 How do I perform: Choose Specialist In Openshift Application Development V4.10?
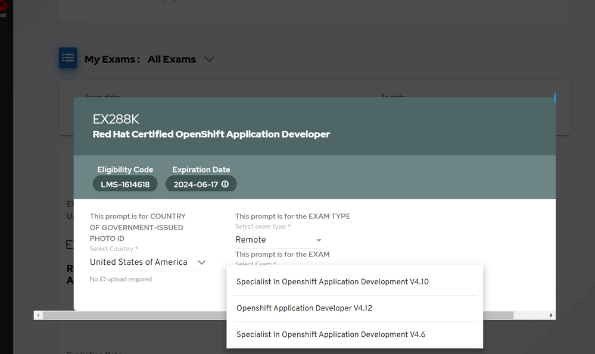pyautogui.click(x=332, y=281)
